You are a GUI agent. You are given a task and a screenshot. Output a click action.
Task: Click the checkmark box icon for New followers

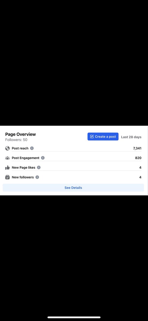click(7, 177)
